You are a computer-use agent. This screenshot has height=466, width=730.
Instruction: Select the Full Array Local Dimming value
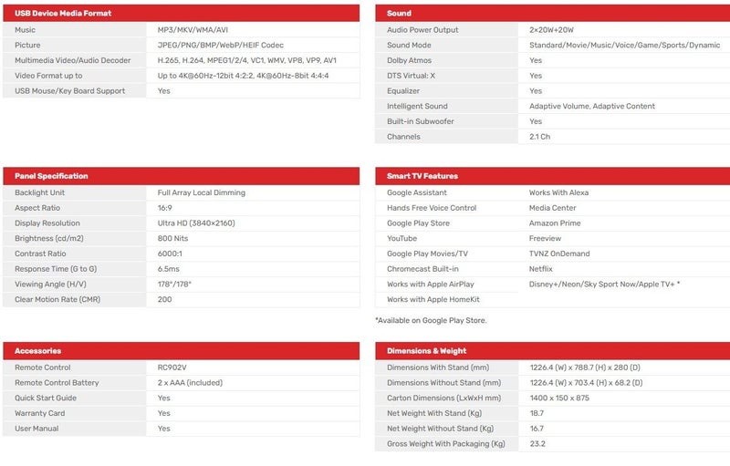pos(201,192)
